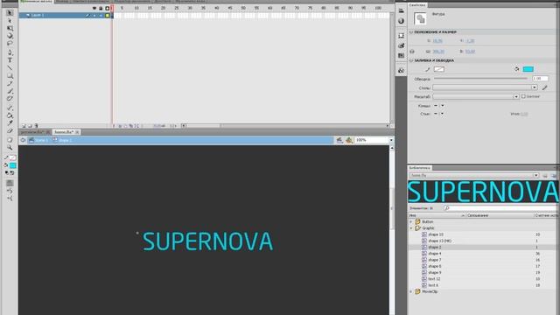Select the Hand tool
560x315 pixels.
(x=10, y=140)
